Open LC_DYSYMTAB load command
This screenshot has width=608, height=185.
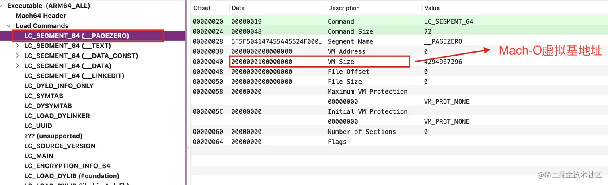[48, 106]
